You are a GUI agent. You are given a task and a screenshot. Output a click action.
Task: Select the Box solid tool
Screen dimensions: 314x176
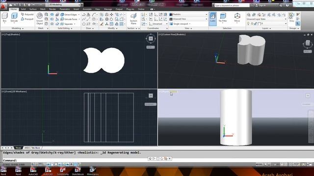[4, 18]
